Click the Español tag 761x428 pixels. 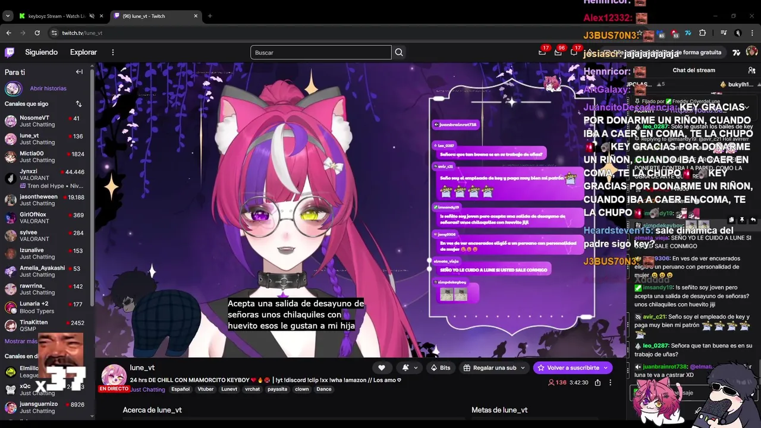[180, 389]
